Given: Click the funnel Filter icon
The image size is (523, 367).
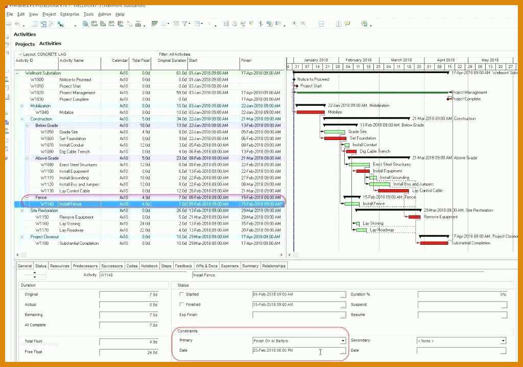Looking at the screenshot, I should (184, 24).
